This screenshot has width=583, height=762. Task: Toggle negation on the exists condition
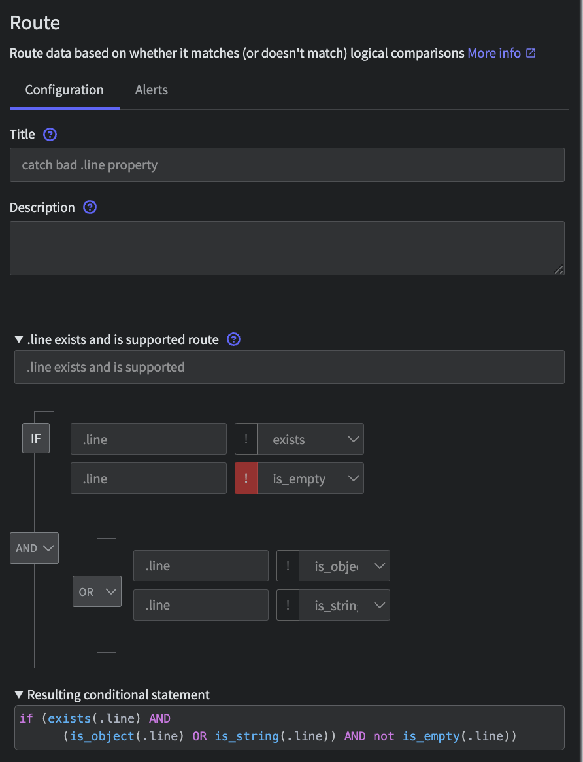click(246, 439)
